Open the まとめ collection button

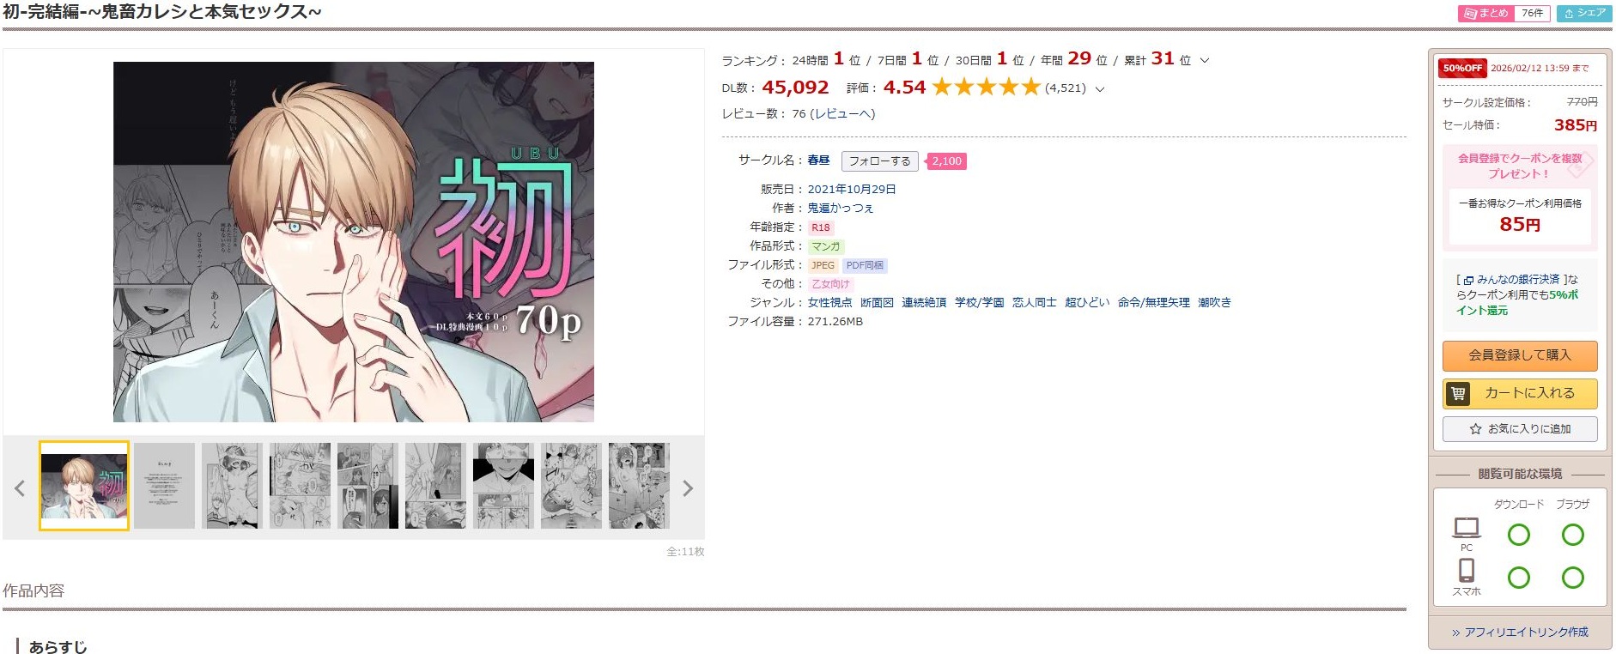coord(1503,13)
